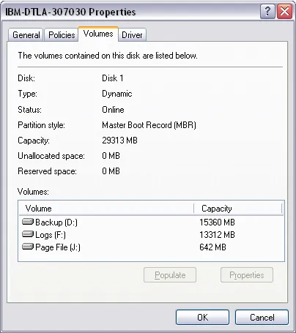This screenshot has width=296, height=333.
Task: Click the drive icon beside Backup (D:)
Action: [x=28, y=222]
